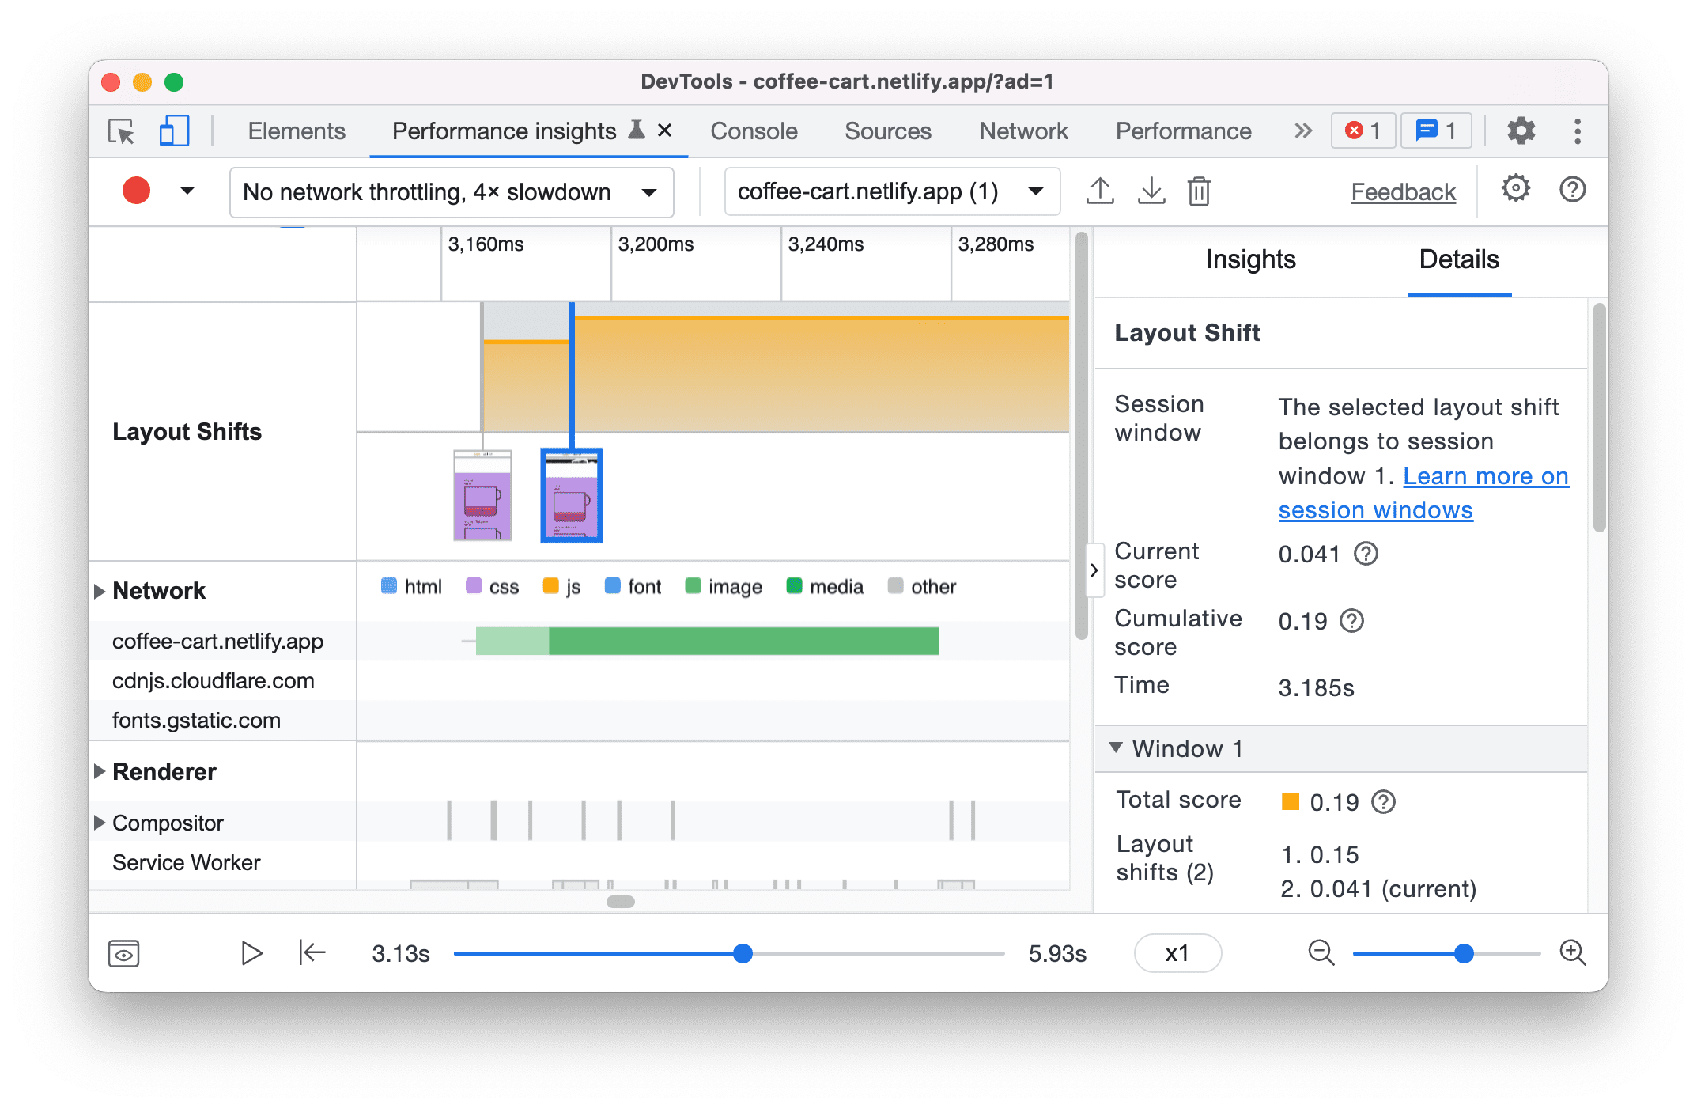Click layout shift thumbnail at 3.185s
The image size is (1697, 1109).
[x=572, y=496]
